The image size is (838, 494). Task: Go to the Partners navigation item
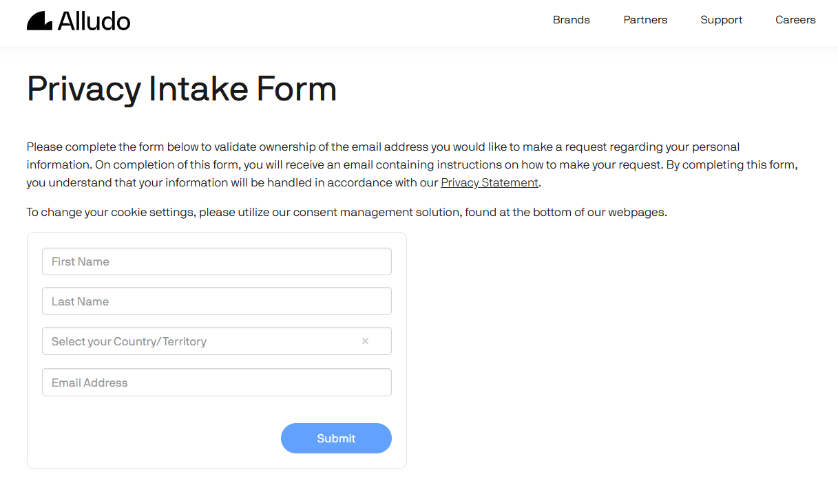coord(645,20)
